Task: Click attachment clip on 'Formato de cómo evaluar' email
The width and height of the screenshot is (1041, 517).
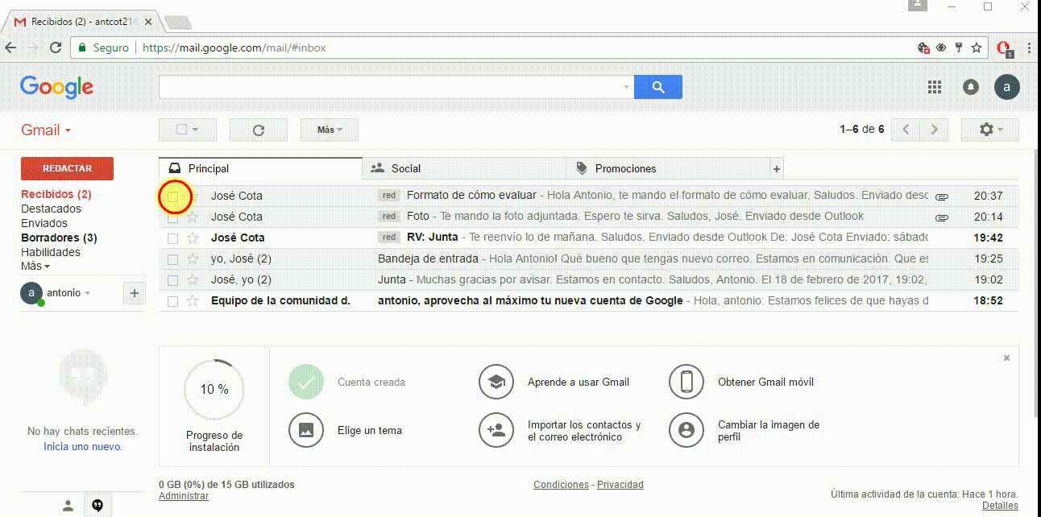Action: coord(941,196)
